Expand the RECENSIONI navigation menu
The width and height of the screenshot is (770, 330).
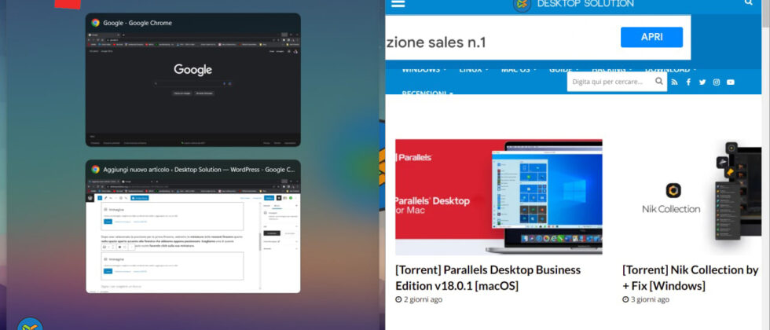[x=427, y=93]
